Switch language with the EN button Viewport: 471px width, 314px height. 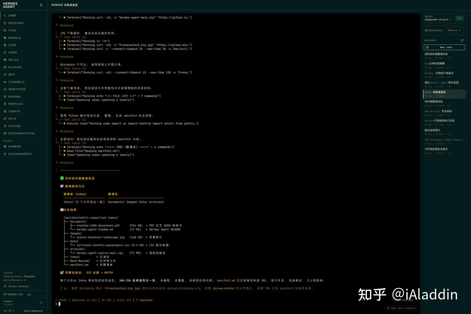pyautogui.click(x=29, y=294)
